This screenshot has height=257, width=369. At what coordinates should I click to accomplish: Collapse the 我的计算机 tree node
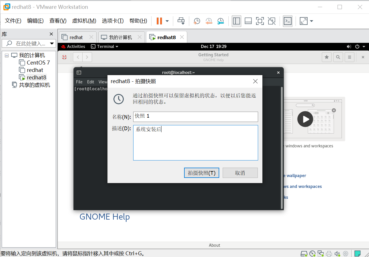tap(7, 55)
